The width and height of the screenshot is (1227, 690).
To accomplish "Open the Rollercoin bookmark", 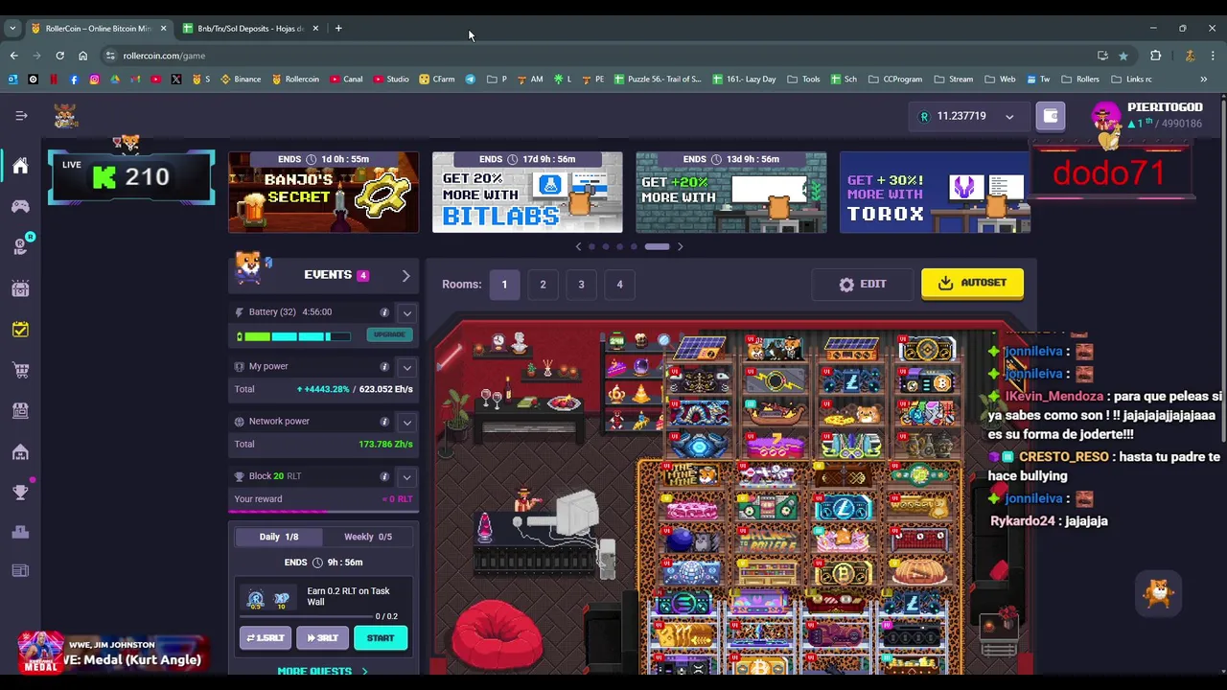I will pyautogui.click(x=295, y=79).
